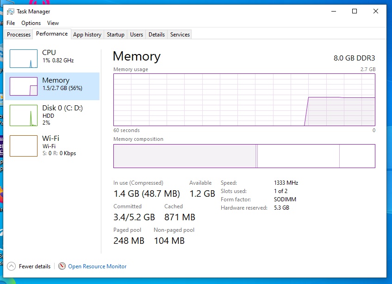The height and width of the screenshot is (284, 392).
Task: Go to the Users tab
Action: 137,35
